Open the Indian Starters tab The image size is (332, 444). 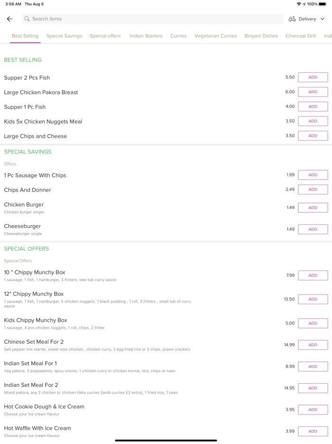[x=146, y=36]
